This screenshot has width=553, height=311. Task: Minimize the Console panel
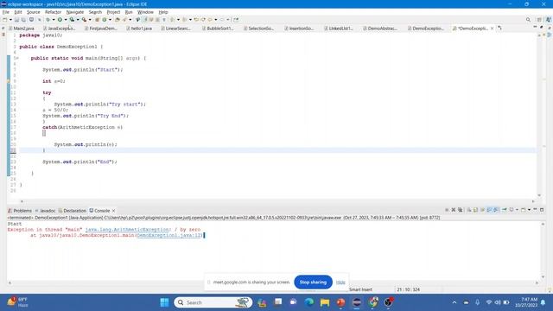pyautogui.click(x=535, y=210)
